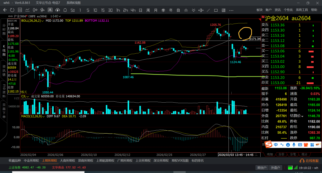Open the trade order panel icon
The image size is (322, 173).
click(x=223, y=10)
